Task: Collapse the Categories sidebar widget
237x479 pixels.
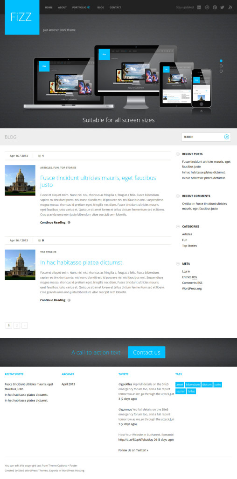Action: click(178, 227)
